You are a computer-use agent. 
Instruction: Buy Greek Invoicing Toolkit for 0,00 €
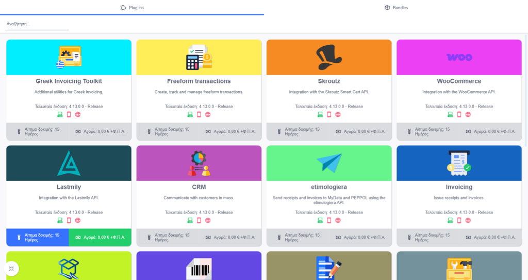(x=100, y=131)
